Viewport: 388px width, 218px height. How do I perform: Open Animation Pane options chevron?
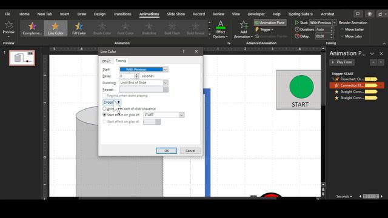[x=372, y=54]
